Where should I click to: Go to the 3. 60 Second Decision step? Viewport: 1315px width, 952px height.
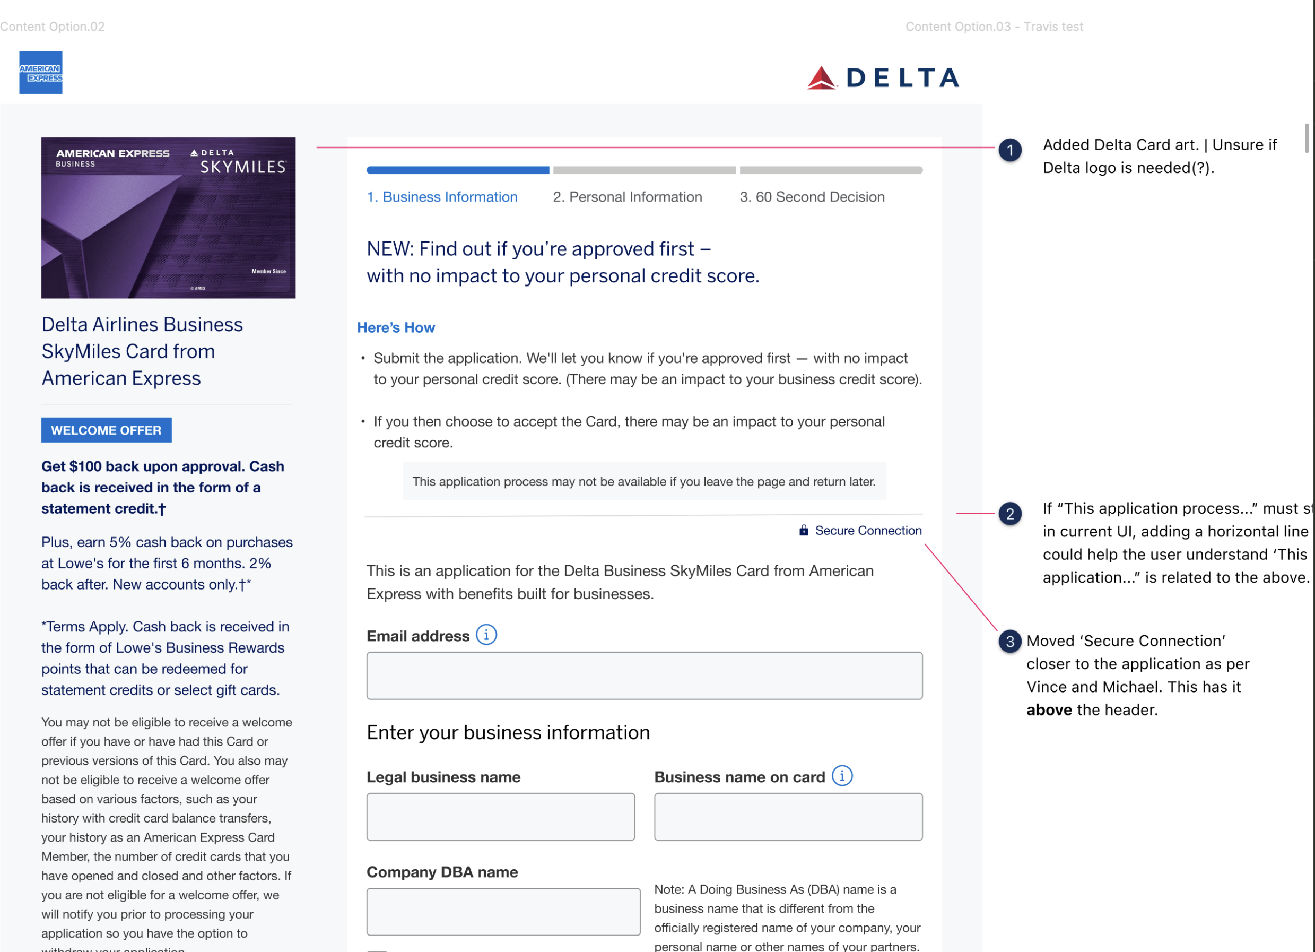812,197
